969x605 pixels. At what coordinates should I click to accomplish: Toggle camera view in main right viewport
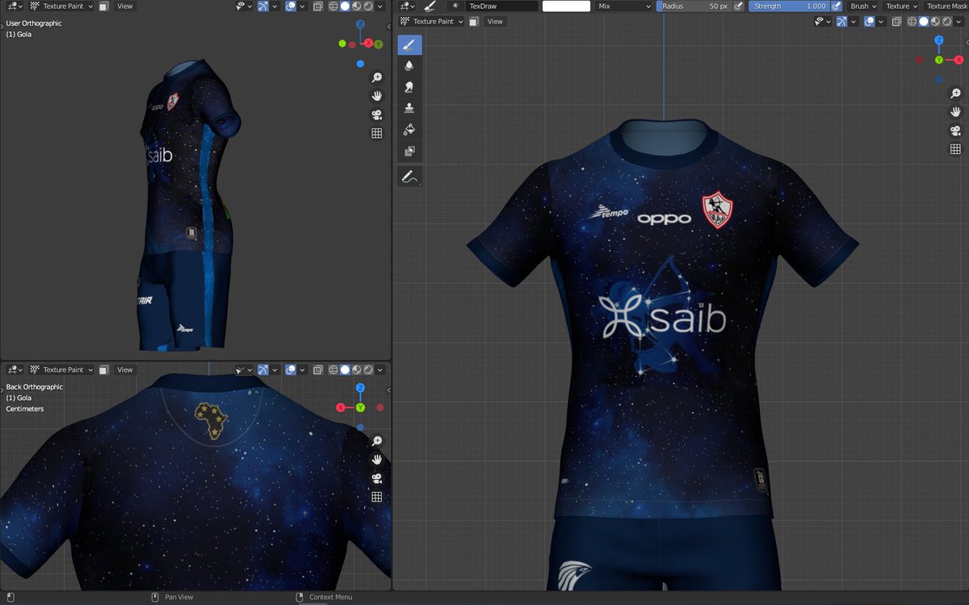[x=955, y=131]
